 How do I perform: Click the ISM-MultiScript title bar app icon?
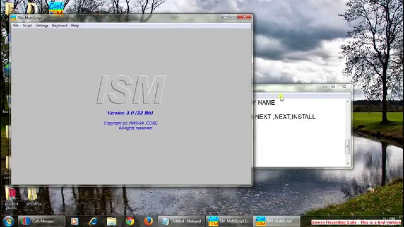[14, 18]
